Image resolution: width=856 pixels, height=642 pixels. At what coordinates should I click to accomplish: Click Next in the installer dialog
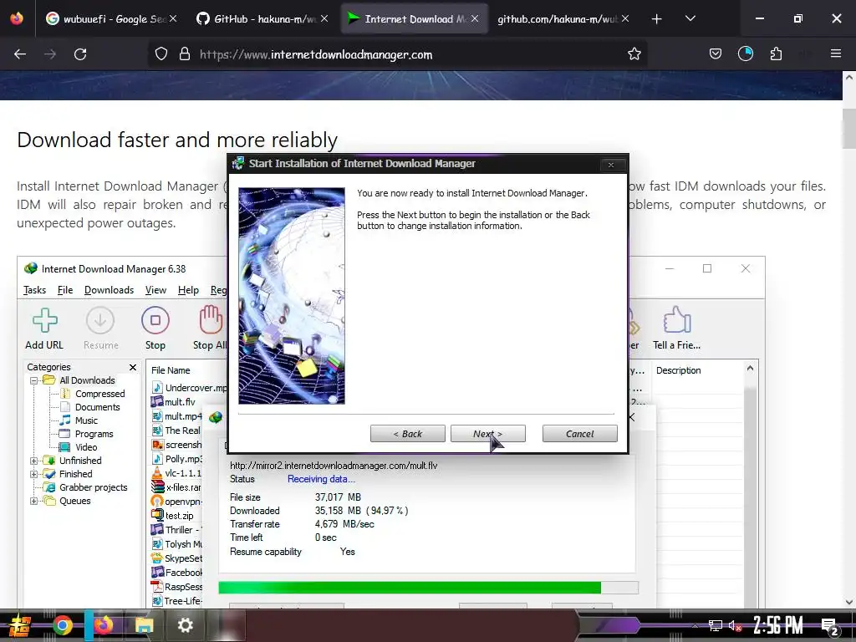coord(487,434)
